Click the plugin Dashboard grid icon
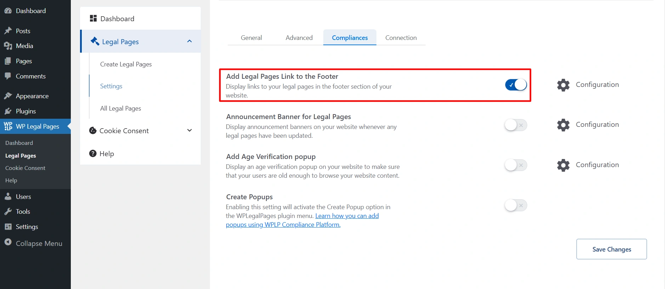Viewport: 665px width, 289px height. (93, 18)
